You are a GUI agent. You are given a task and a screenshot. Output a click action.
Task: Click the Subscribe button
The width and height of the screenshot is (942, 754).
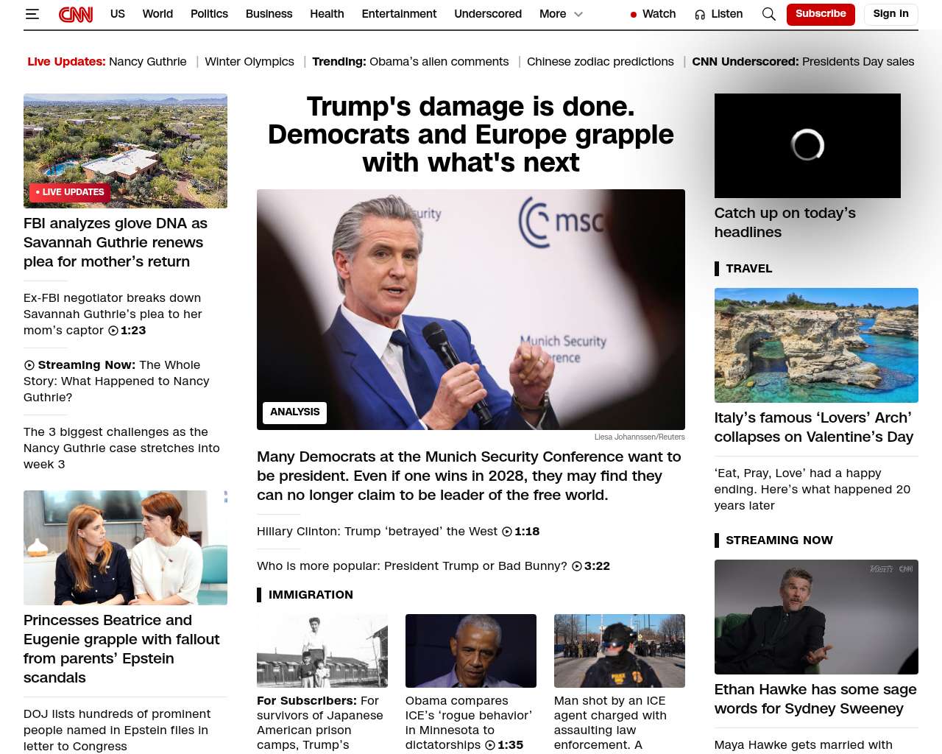pos(820,14)
